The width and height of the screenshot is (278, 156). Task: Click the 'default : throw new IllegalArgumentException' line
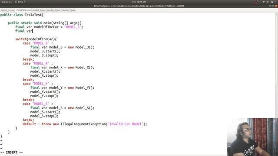(x=85, y=124)
